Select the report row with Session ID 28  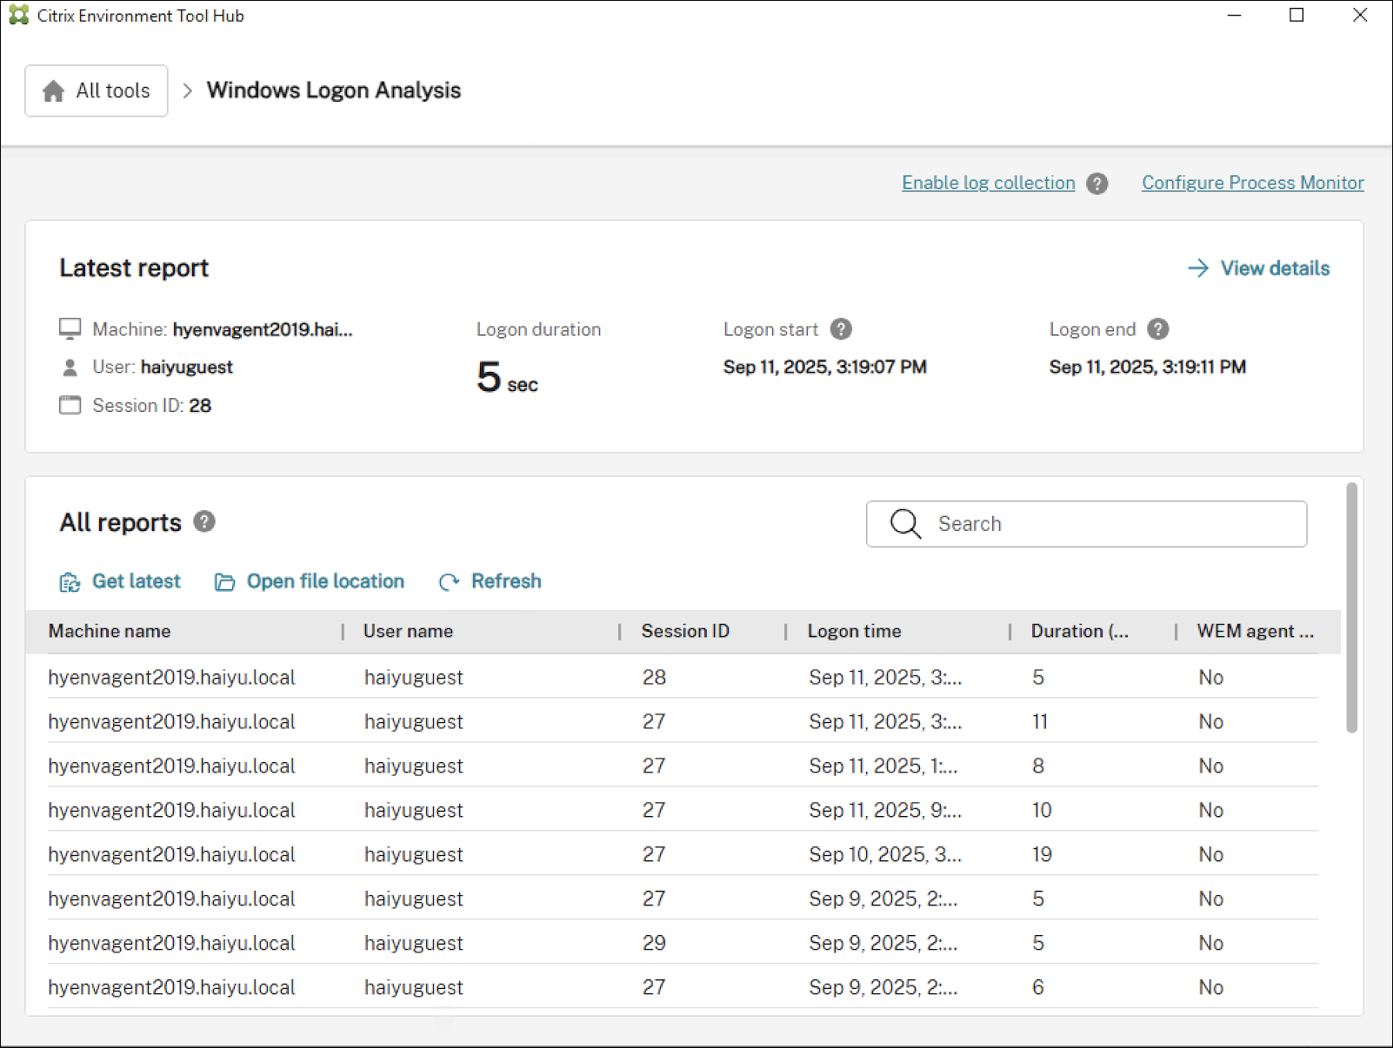[x=654, y=678]
